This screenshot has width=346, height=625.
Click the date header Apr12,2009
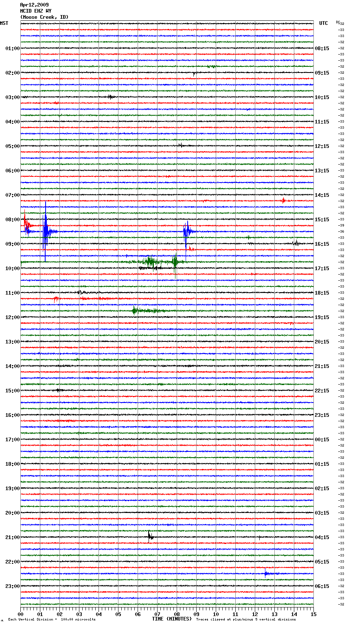[34, 5]
